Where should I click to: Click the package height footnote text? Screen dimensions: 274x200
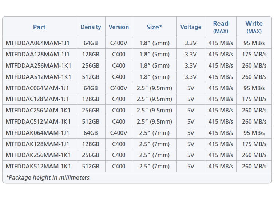(48, 178)
